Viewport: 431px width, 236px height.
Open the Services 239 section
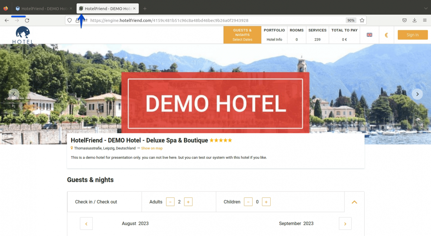(318, 35)
